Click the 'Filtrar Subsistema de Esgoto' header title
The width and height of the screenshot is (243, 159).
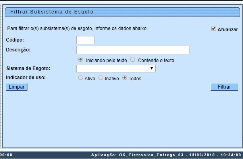pyautogui.click(x=52, y=12)
